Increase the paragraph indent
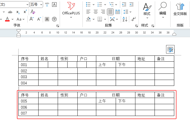This screenshot has width=190, height=134. pyautogui.click(x=131, y=5)
